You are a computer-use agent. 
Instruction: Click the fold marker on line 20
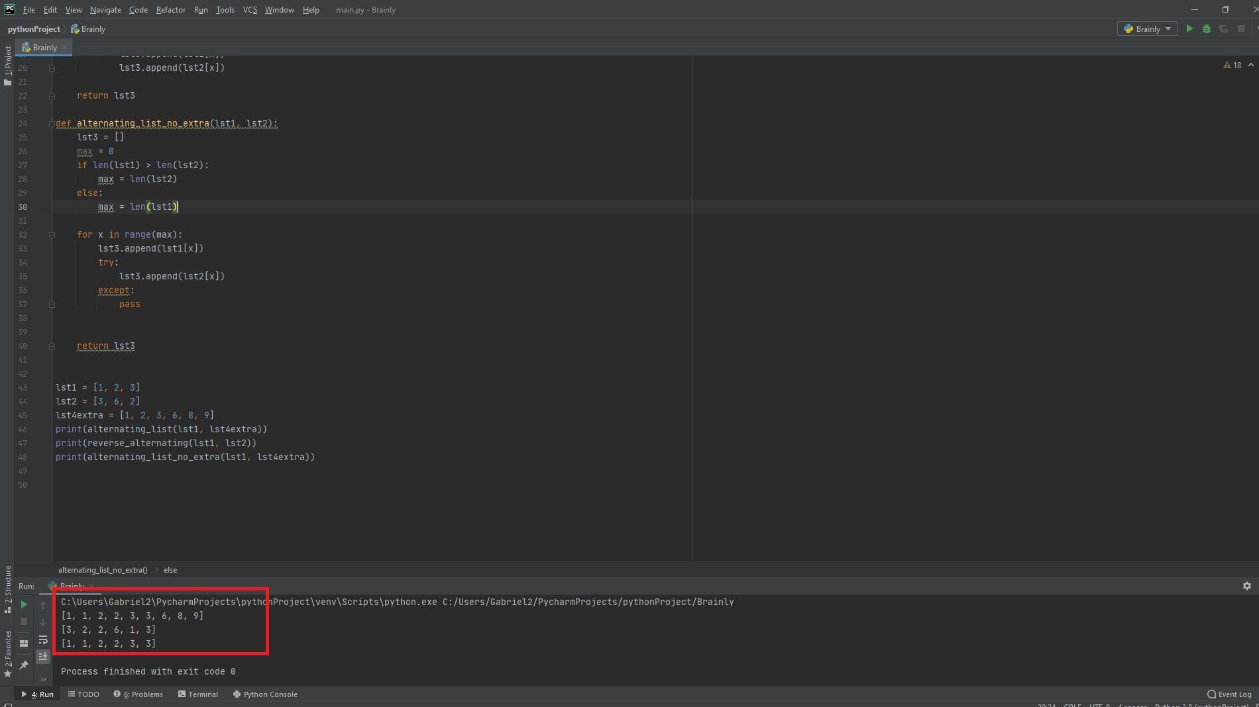52,68
